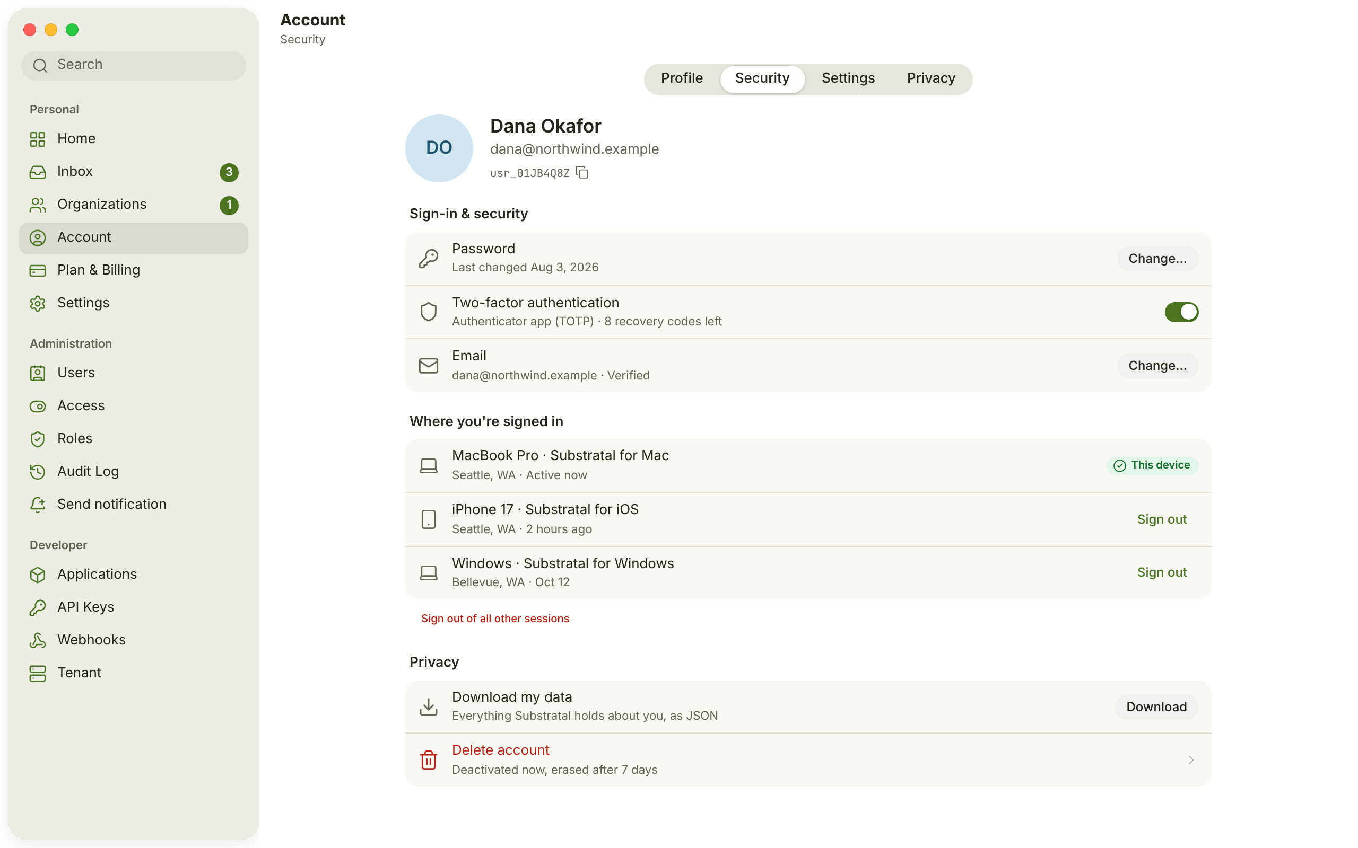Click Change for Password
Screen dimensions: 1358x848
(1157, 259)
